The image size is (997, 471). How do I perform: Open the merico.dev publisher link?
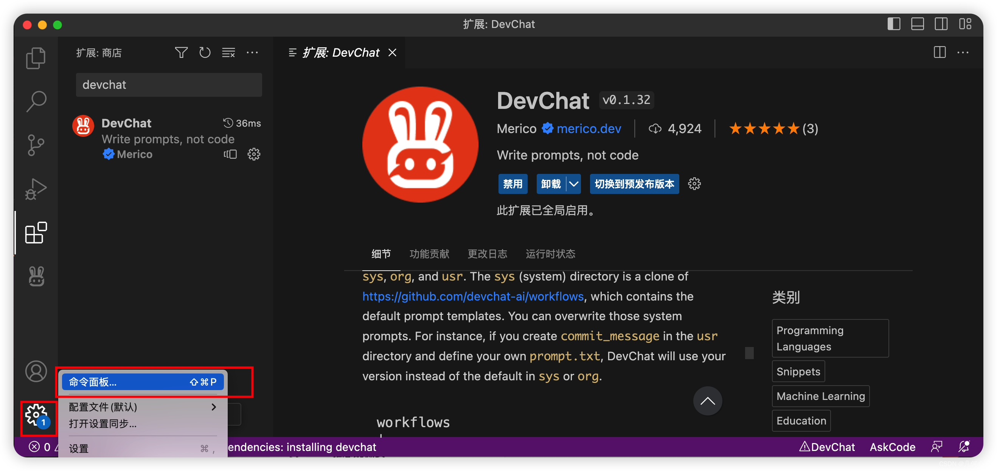(589, 129)
